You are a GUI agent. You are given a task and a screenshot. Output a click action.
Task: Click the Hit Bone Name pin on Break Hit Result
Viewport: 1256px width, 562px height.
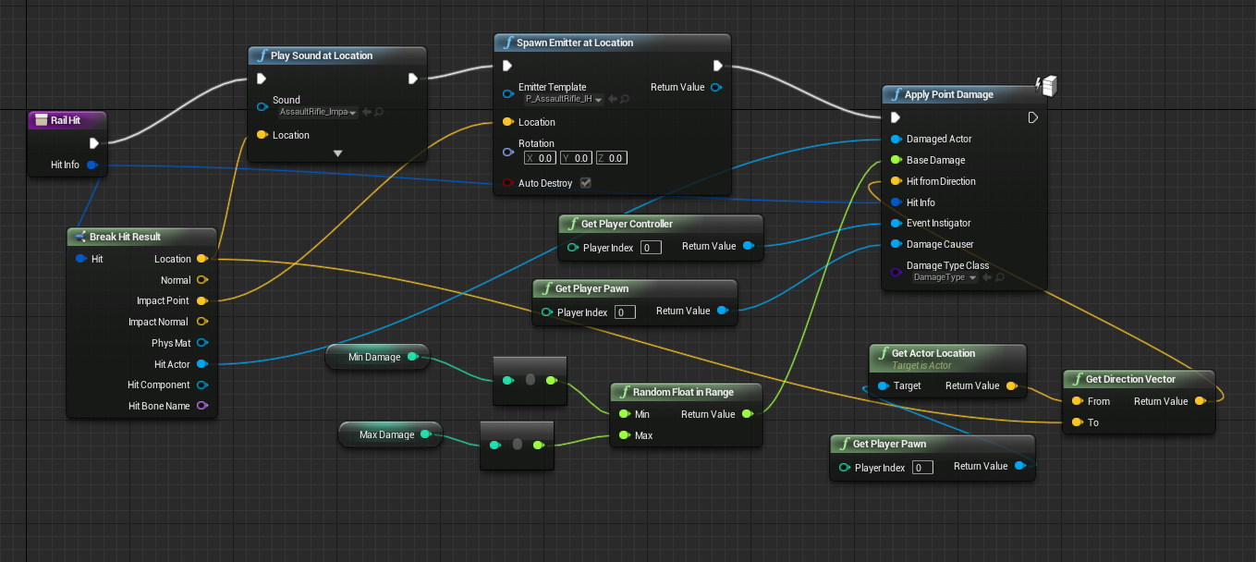tap(204, 405)
